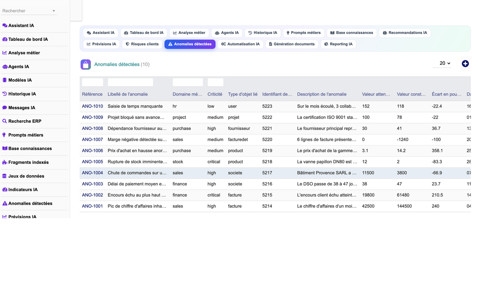Open Historique IA in sidebar
481x297 pixels.
click(x=19, y=94)
